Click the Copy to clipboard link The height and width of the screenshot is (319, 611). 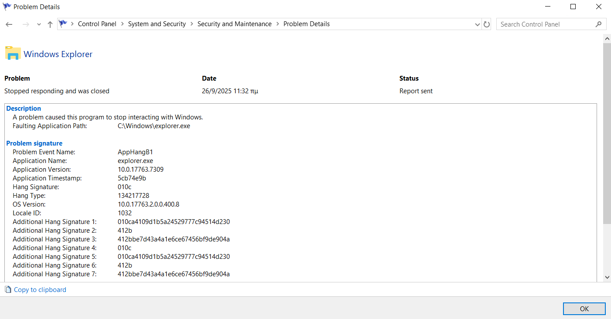[40, 290]
